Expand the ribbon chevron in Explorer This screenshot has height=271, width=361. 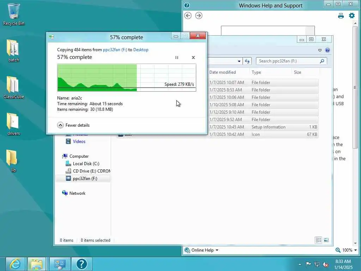click(320, 50)
